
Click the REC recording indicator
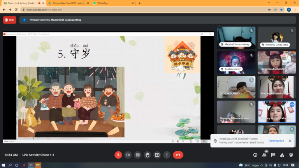coord(10,20)
